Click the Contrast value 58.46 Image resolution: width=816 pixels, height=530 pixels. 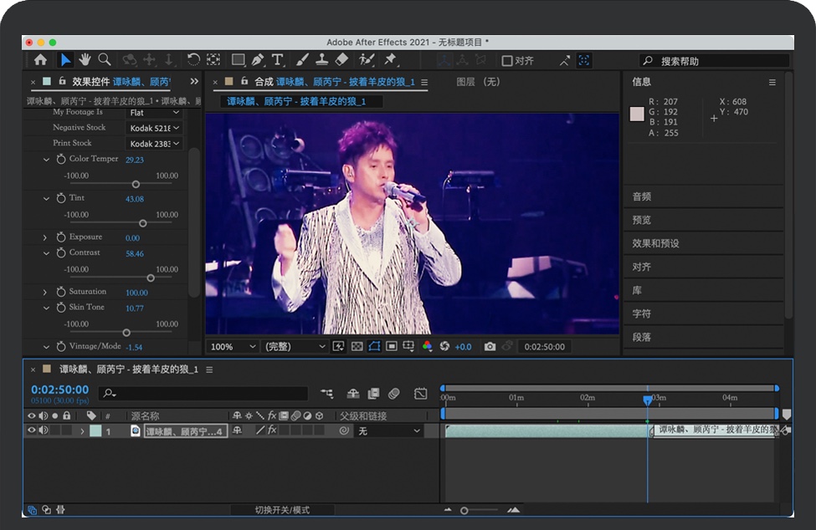[x=135, y=253]
